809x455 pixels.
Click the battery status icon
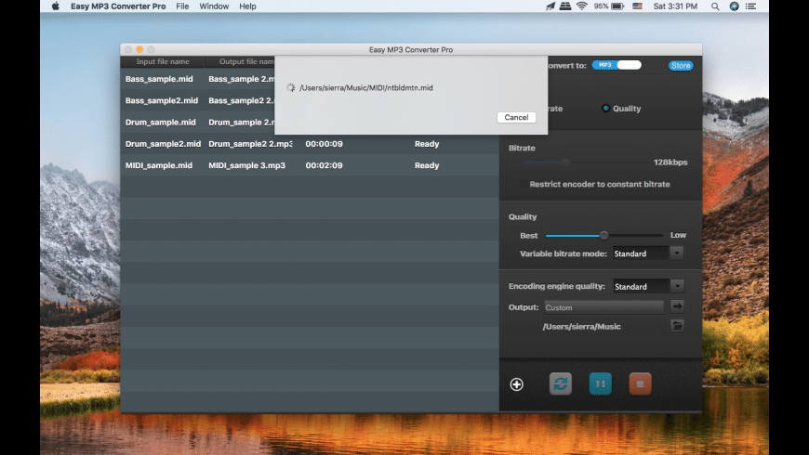pyautogui.click(x=617, y=6)
